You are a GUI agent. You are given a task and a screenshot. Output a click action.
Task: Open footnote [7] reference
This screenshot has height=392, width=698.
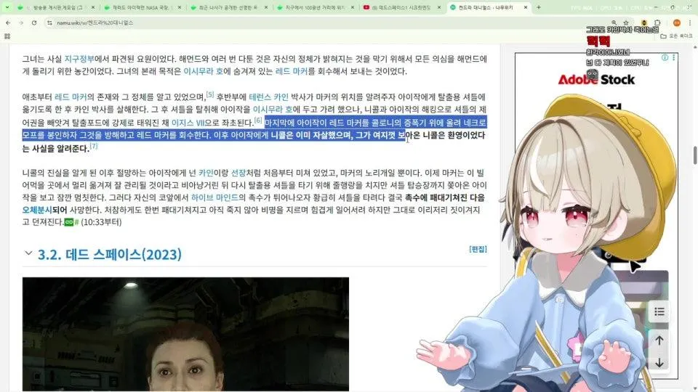94,146
